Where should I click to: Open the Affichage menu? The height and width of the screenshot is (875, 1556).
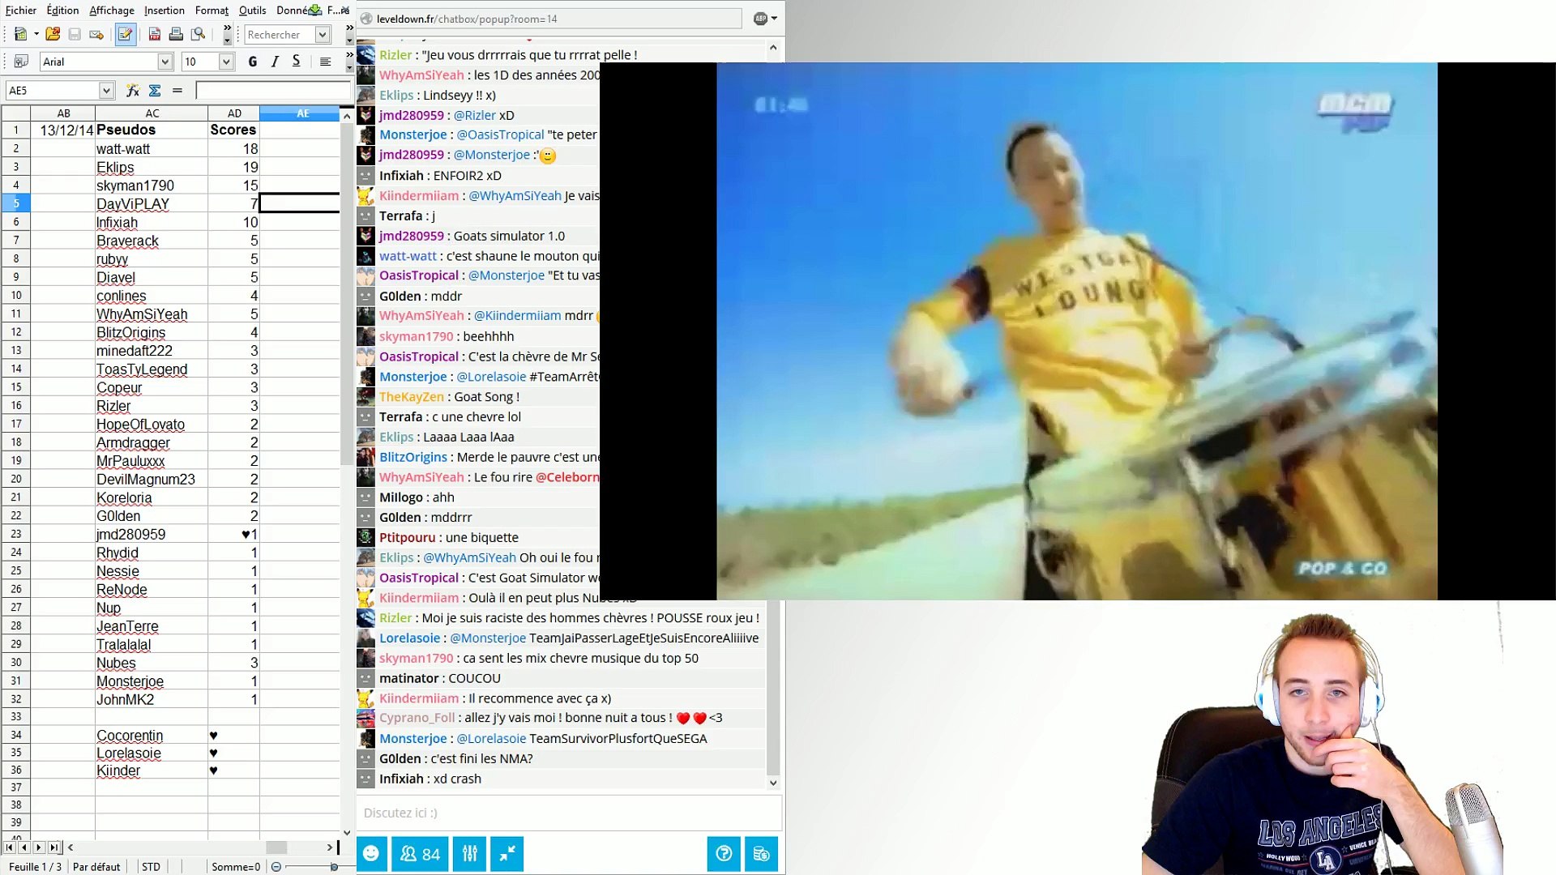[112, 11]
